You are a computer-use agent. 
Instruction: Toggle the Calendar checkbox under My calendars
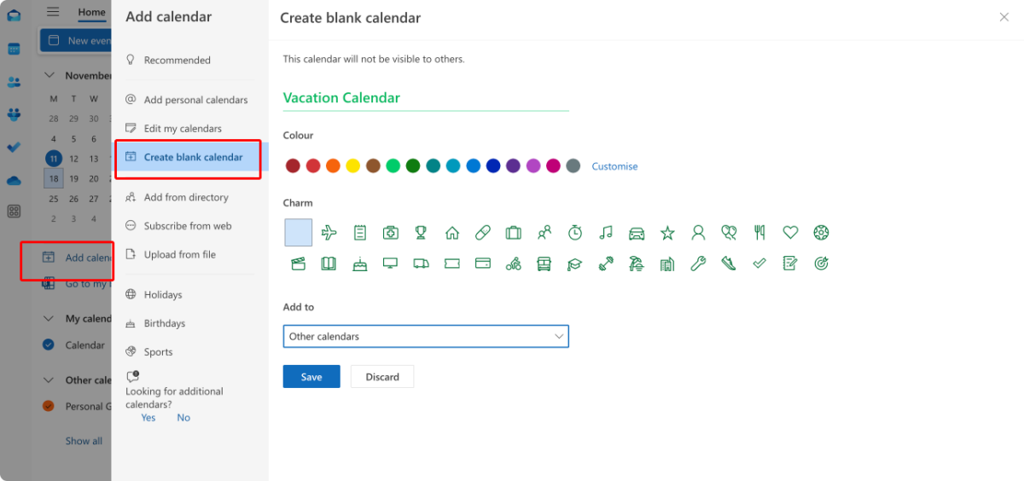(49, 345)
